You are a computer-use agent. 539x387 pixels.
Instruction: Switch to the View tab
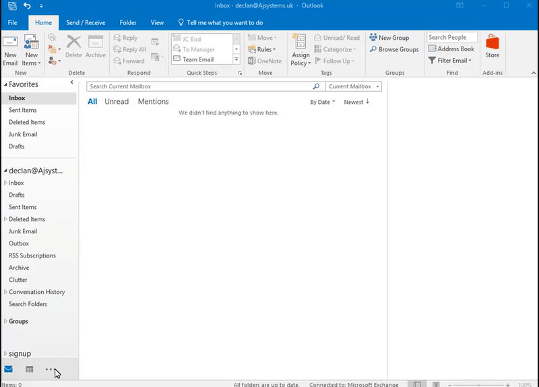point(157,23)
